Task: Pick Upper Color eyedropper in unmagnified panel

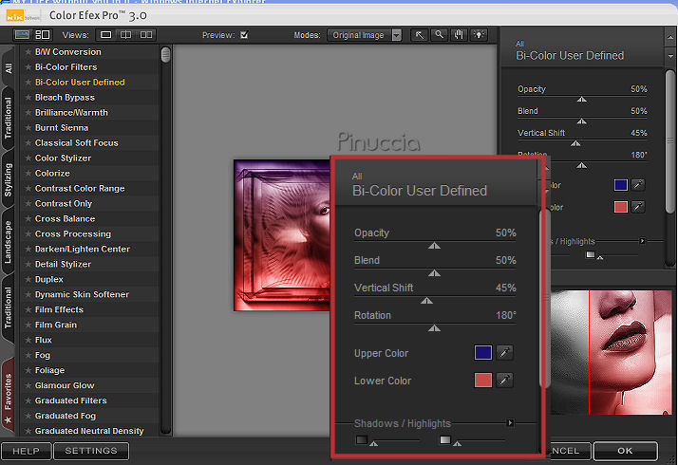Action: 638,185
